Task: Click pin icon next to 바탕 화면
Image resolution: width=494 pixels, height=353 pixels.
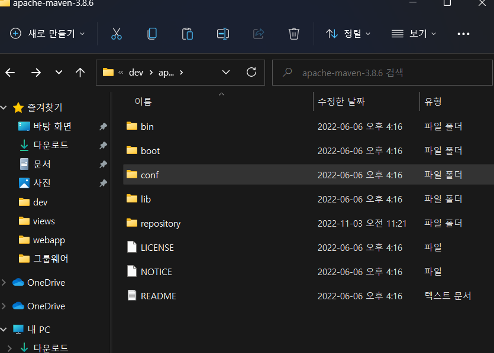Action: point(103,126)
